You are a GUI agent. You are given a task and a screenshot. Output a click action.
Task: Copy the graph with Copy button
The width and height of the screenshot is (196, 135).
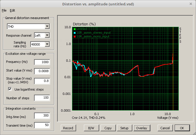(108, 128)
